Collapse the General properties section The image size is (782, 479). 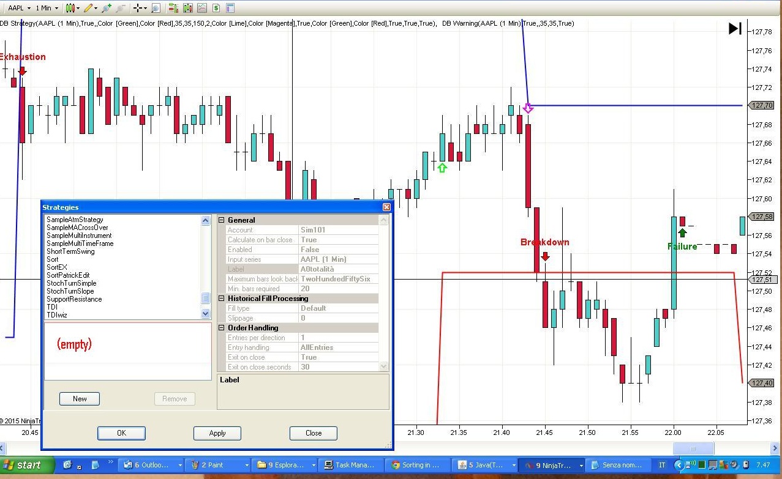tap(222, 220)
